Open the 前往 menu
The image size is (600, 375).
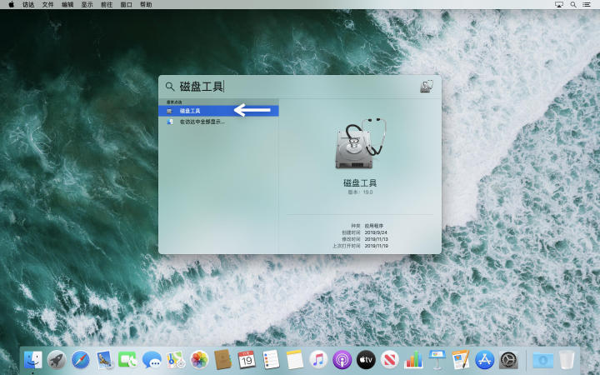107,5
